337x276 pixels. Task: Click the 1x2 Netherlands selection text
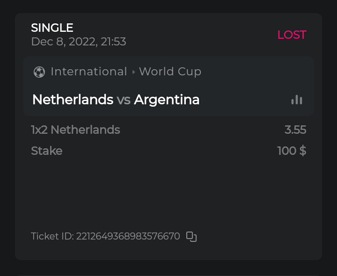(75, 130)
